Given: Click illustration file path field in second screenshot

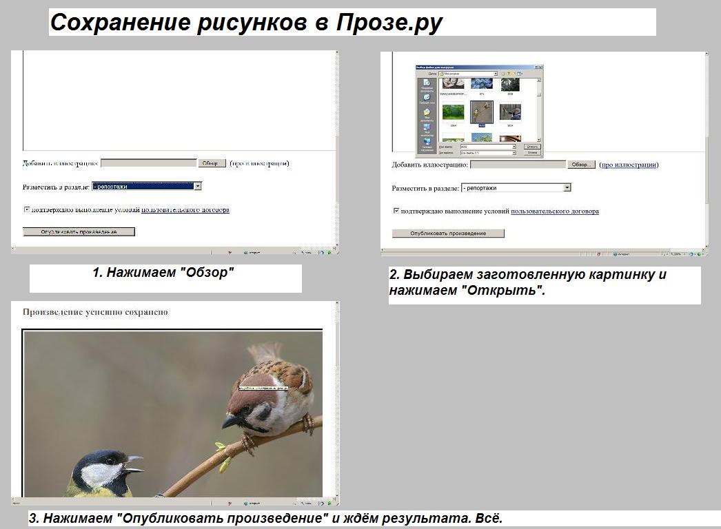Looking at the screenshot, I should tap(518, 165).
